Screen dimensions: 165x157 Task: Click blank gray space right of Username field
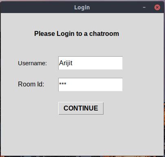click(143, 63)
